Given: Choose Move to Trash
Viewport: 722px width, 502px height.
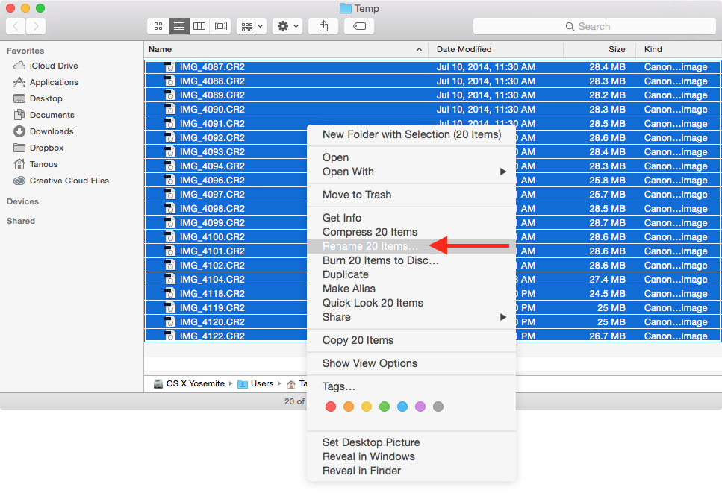Looking at the screenshot, I should coord(411,195).
